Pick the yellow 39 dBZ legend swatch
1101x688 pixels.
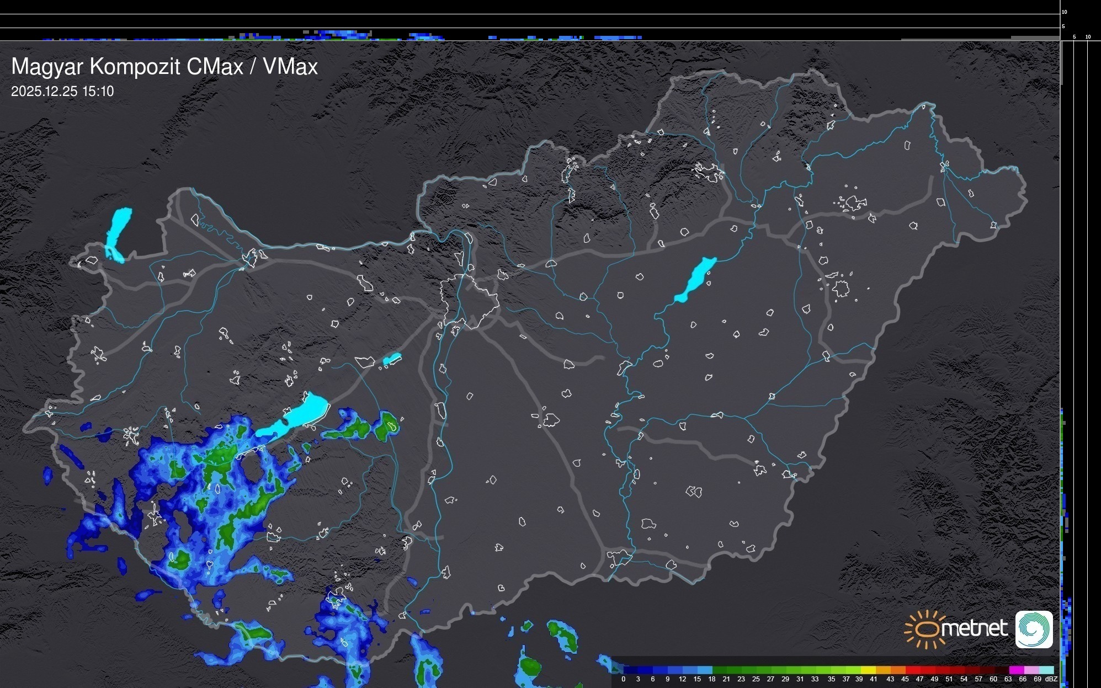click(867, 670)
